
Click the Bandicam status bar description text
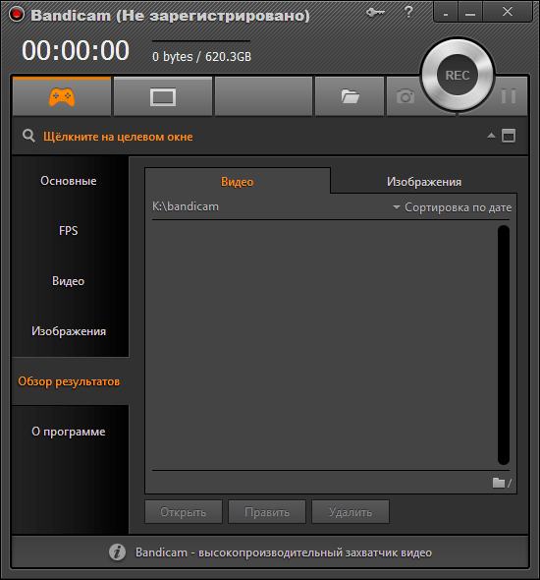point(284,552)
